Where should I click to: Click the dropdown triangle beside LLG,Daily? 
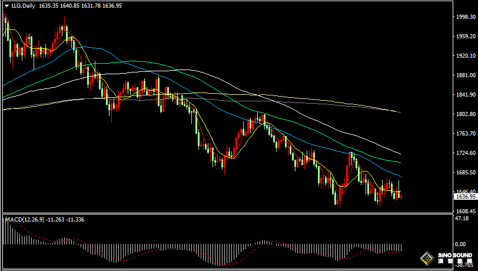click(6, 5)
